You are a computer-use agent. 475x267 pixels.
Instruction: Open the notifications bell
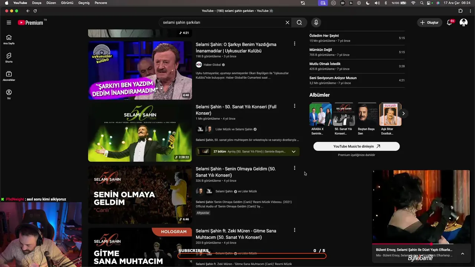pyautogui.click(x=449, y=23)
